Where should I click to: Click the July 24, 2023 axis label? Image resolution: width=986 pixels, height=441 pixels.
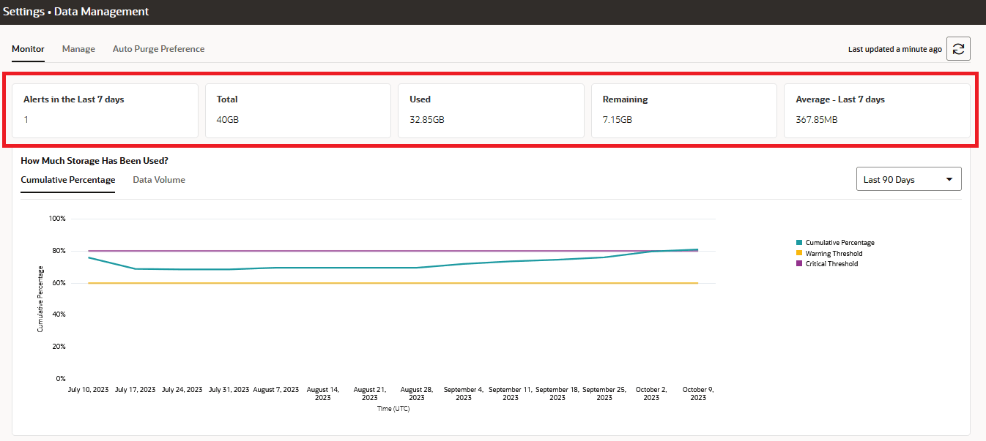[x=182, y=390]
